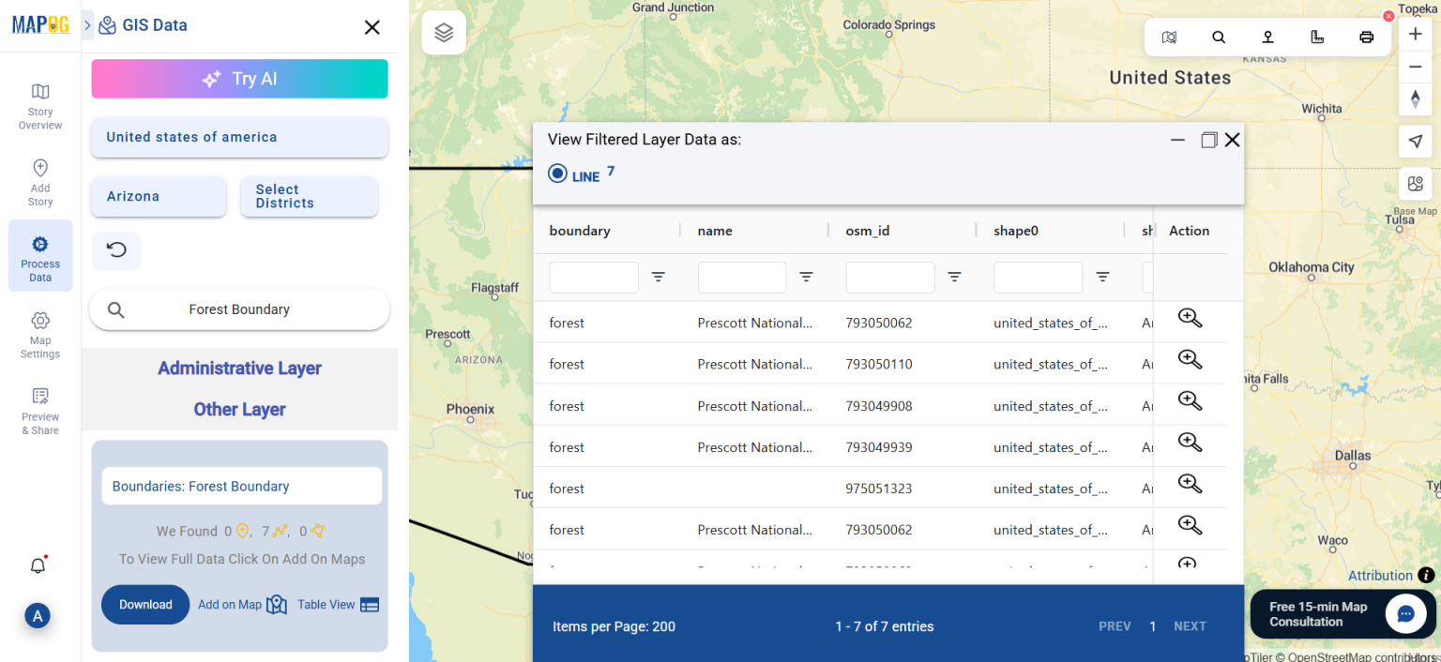Open the Story Overview panel
Viewport: 1441px width, 662px height.
[x=39, y=105]
